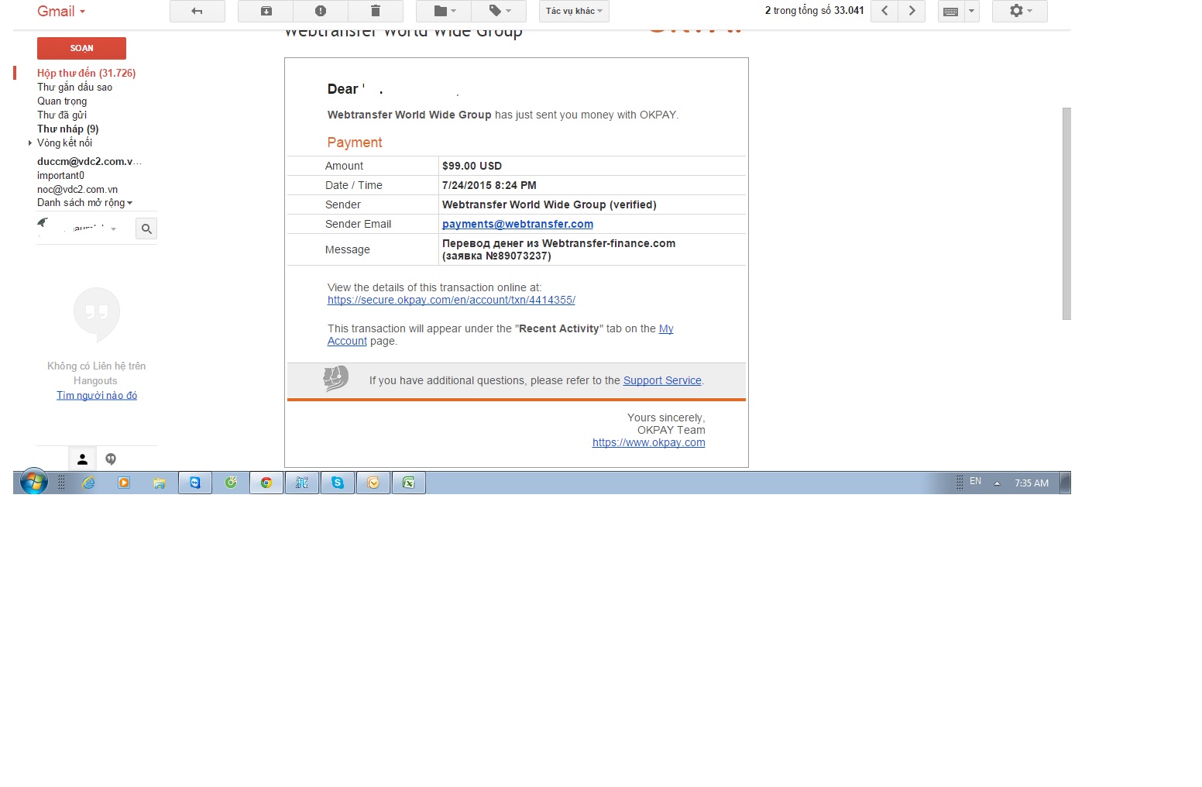Delete this email with the trash icon
Viewport: 1202px width, 787px height.
pos(376,11)
